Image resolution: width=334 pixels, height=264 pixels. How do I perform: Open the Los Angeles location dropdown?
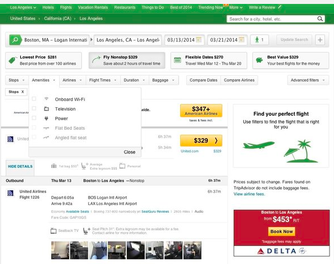coord(23,7)
